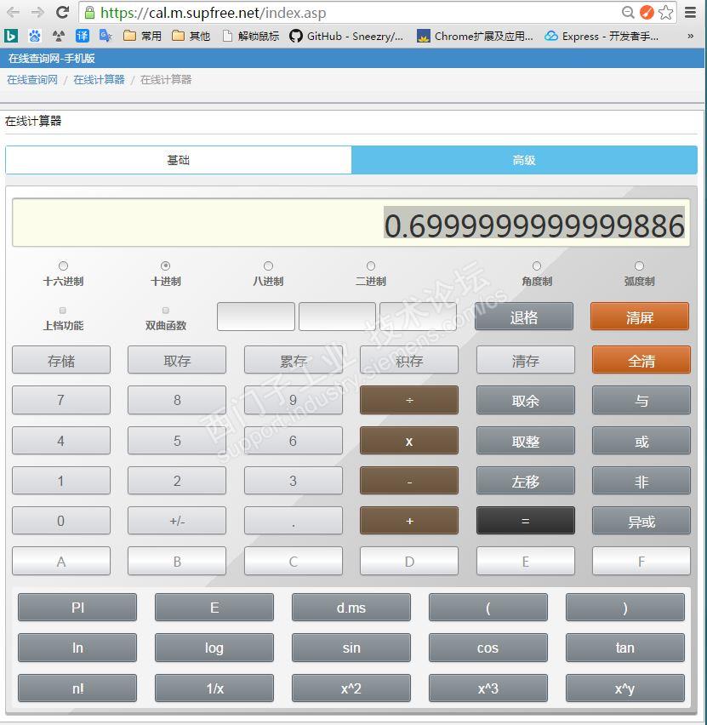Click the d.ms conversion button

pyautogui.click(x=351, y=608)
